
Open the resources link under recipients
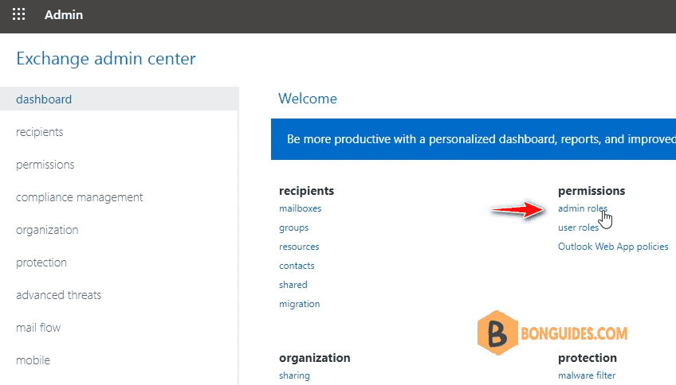pyautogui.click(x=299, y=247)
